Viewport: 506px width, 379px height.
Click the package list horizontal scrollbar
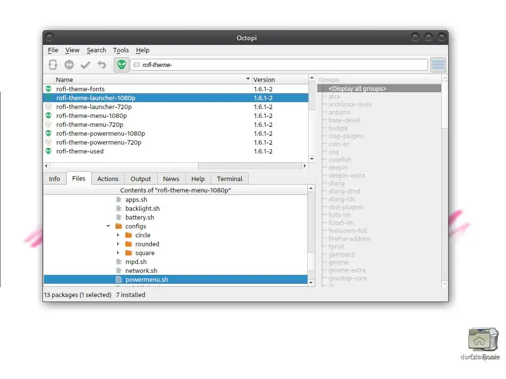click(175, 166)
